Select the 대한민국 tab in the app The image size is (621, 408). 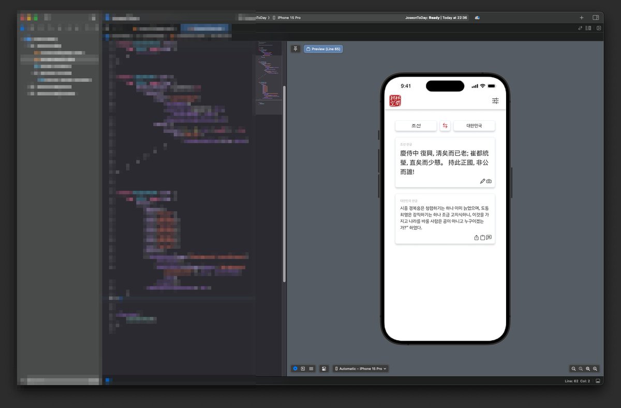point(475,126)
